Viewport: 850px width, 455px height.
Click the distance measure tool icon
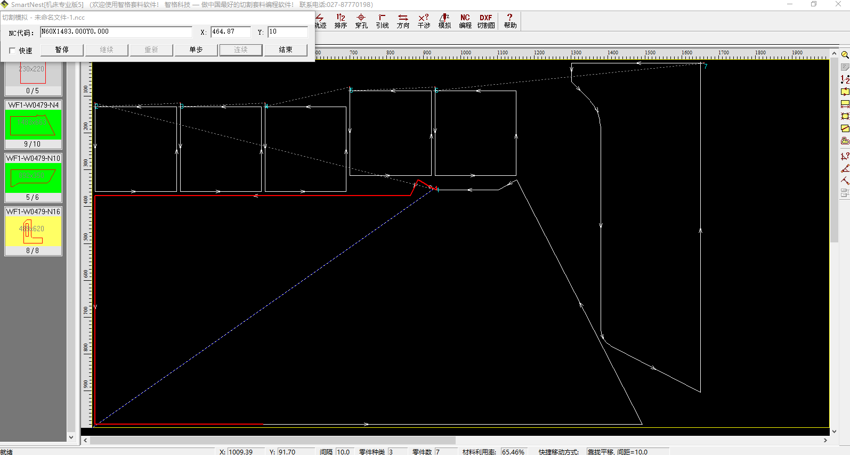tap(845, 181)
